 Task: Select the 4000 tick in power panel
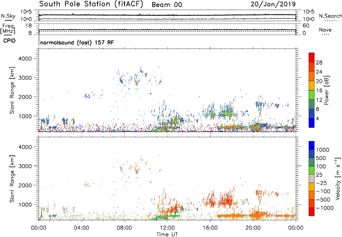tap(25, 59)
